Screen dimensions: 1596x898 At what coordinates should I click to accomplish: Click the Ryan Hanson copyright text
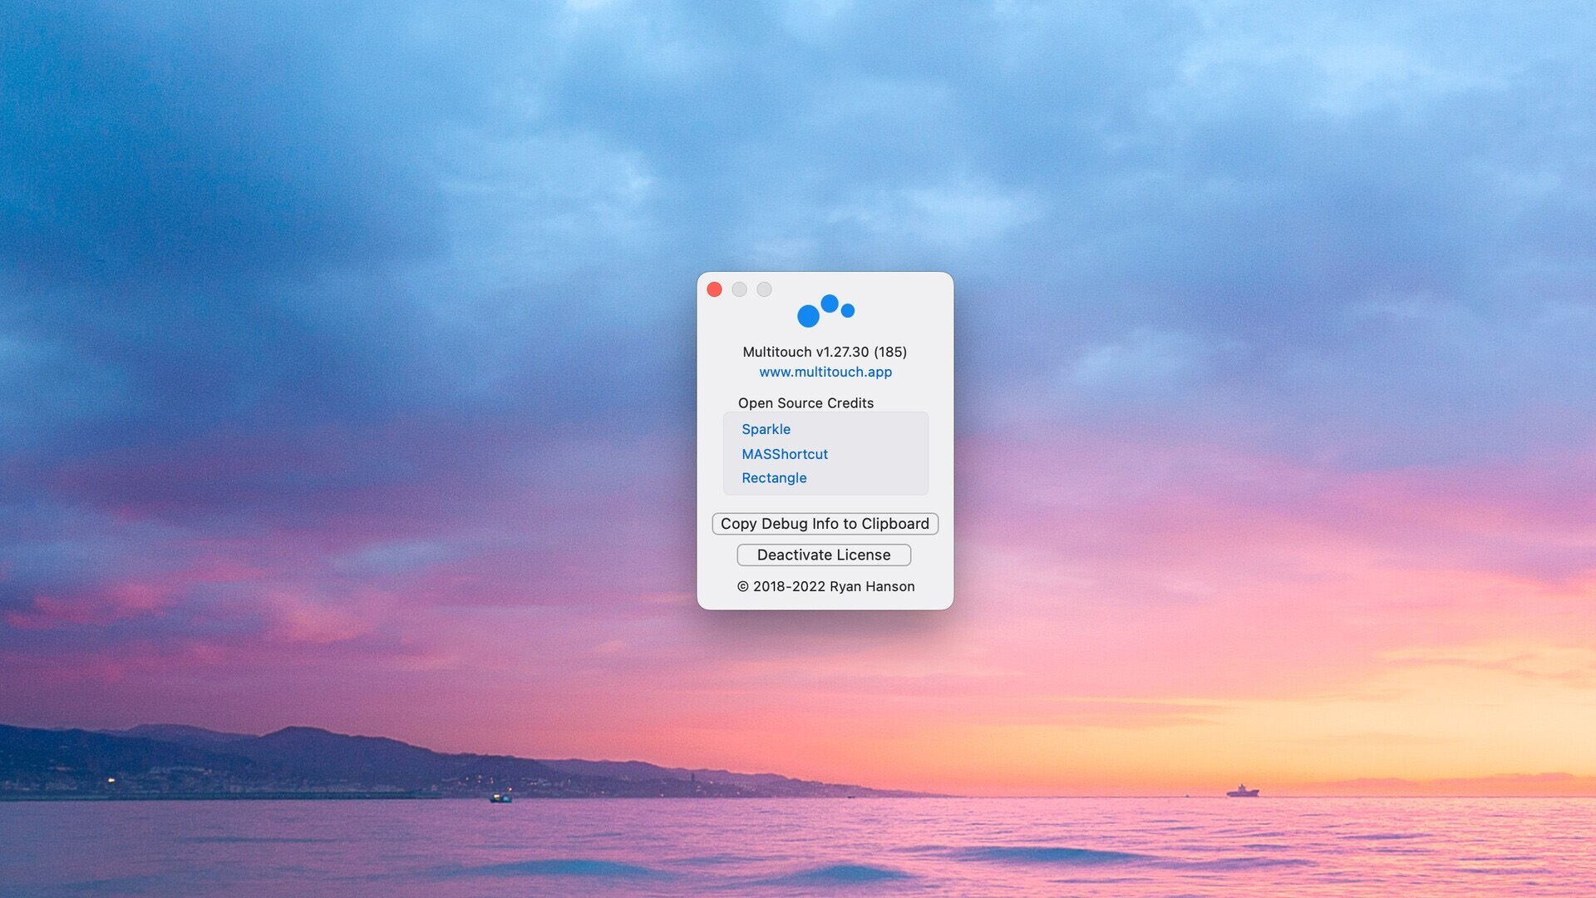coord(826,586)
